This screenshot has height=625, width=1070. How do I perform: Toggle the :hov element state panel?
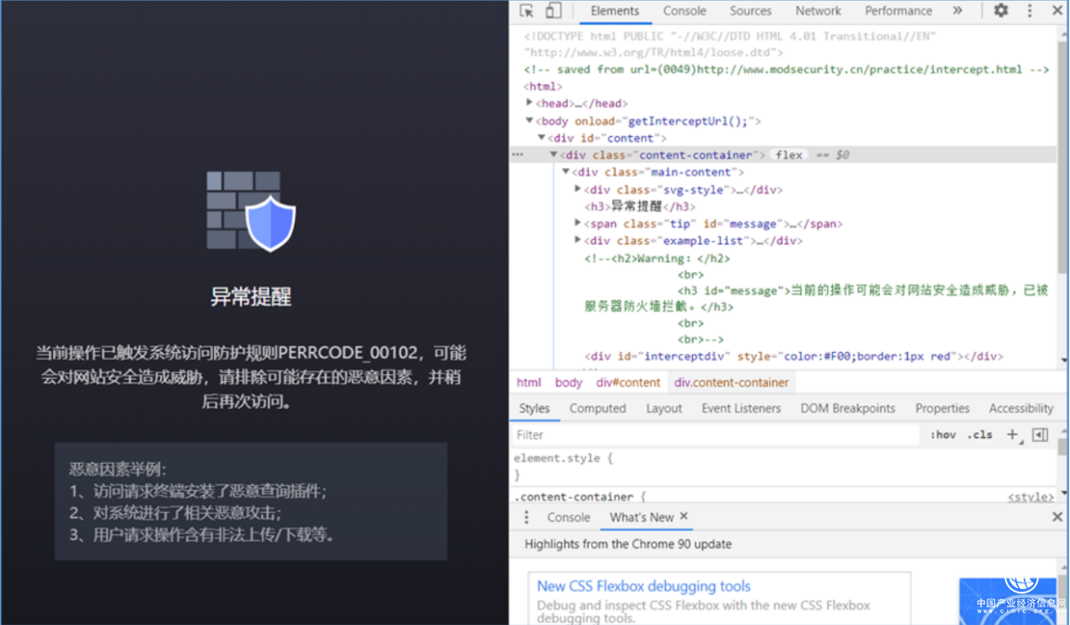(x=943, y=434)
